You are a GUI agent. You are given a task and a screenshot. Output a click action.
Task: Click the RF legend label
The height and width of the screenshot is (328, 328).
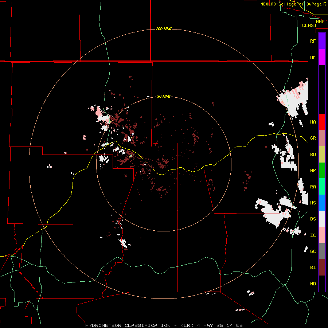(x=313, y=41)
